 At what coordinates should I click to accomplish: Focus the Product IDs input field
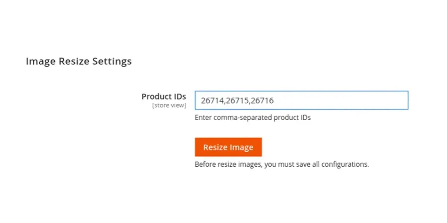tap(301, 101)
